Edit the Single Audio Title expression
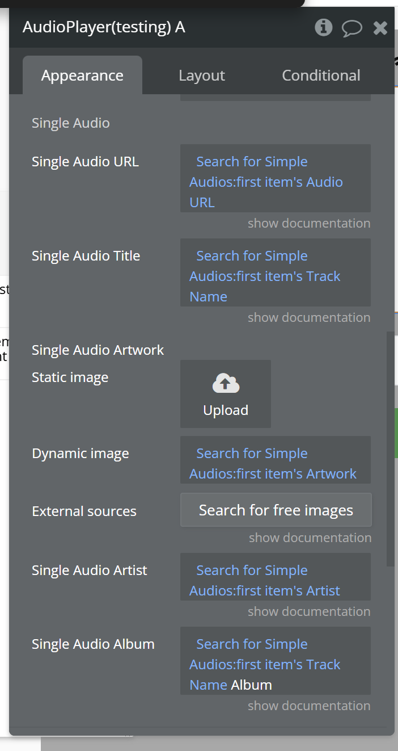Image resolution: width=398 pixels, height=751 pixels. pos(276,276)
